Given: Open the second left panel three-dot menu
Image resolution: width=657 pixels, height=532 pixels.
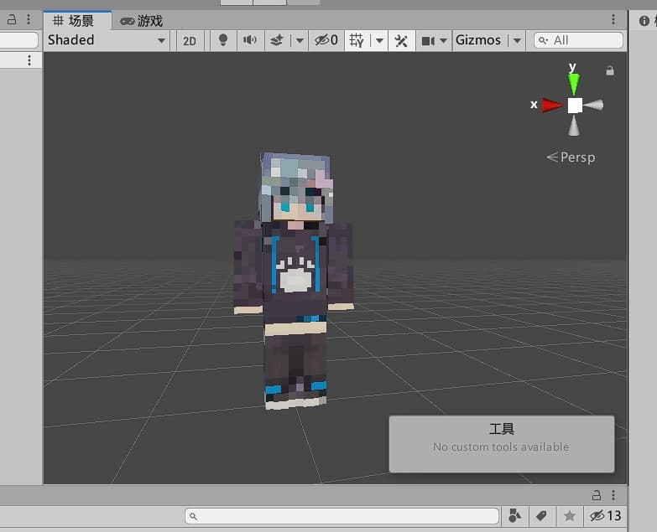Looking at the screenshot, I should (x=29, y=60).
